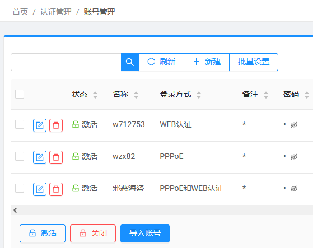Click the WEB认证 login type cell
The image size is (313, 248).
click(x=176, y=124)
